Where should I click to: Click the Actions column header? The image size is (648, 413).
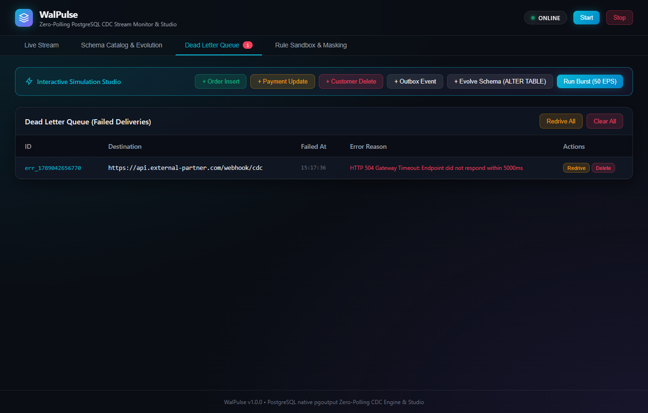(x=574, y=146)
